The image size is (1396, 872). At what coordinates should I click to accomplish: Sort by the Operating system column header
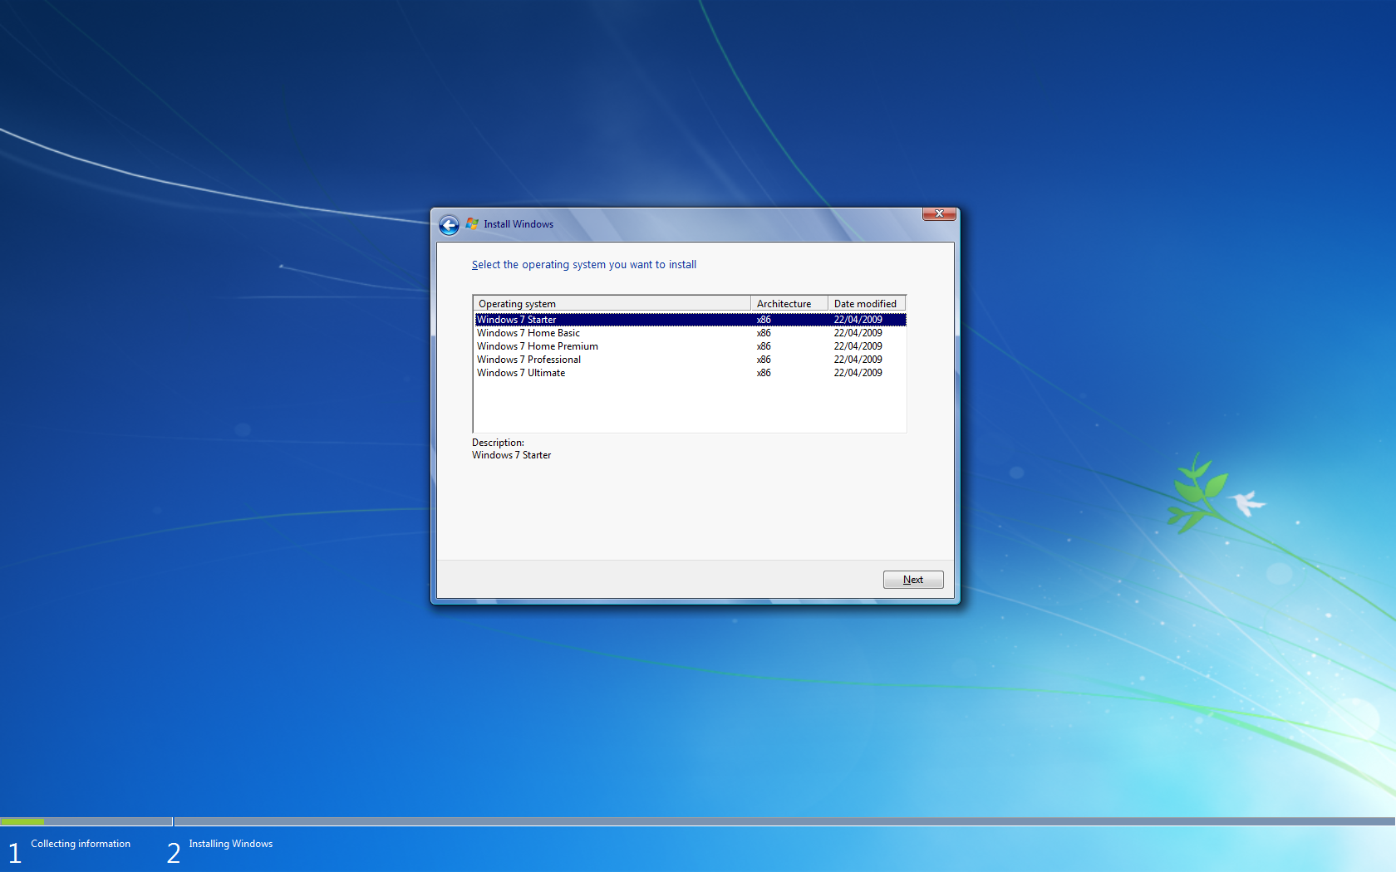[x=611, y=304]
